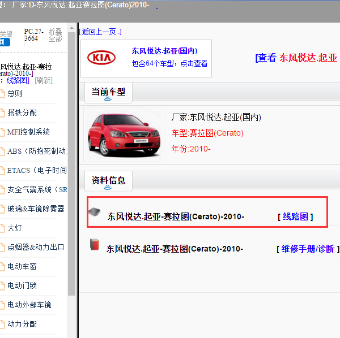Click page icon beside MFI控制系统
This screenshot has height=338, width=340.
2,132
